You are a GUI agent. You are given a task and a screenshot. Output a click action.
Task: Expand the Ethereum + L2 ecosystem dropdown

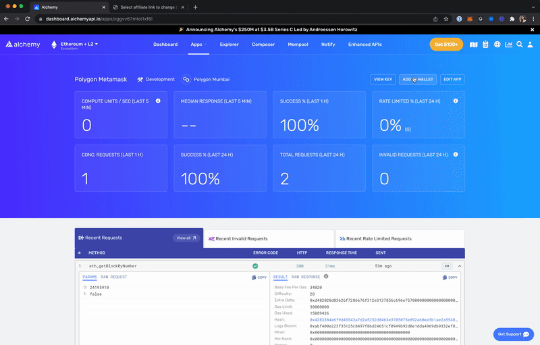(79, 45)
